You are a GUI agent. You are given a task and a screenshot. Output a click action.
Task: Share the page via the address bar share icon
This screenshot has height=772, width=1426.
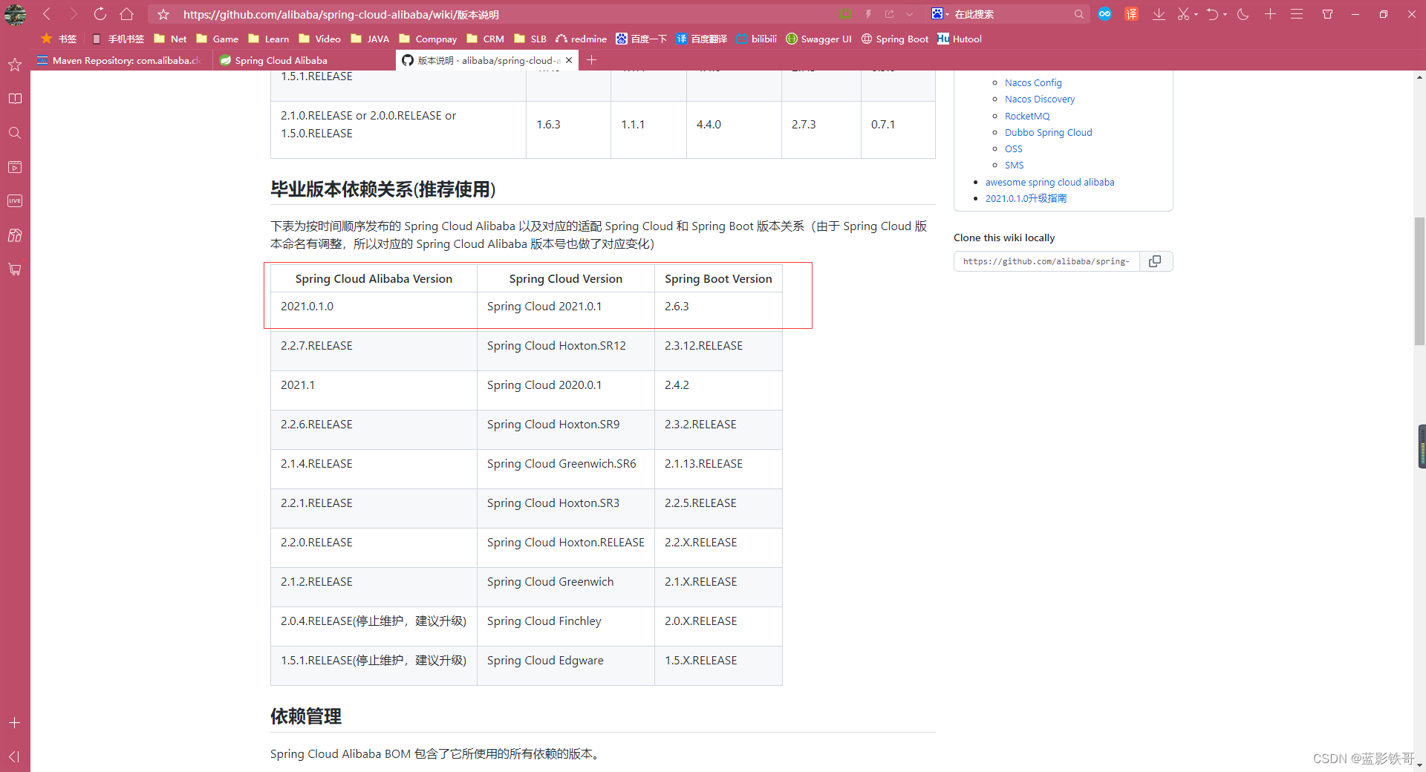pos(889,14)
